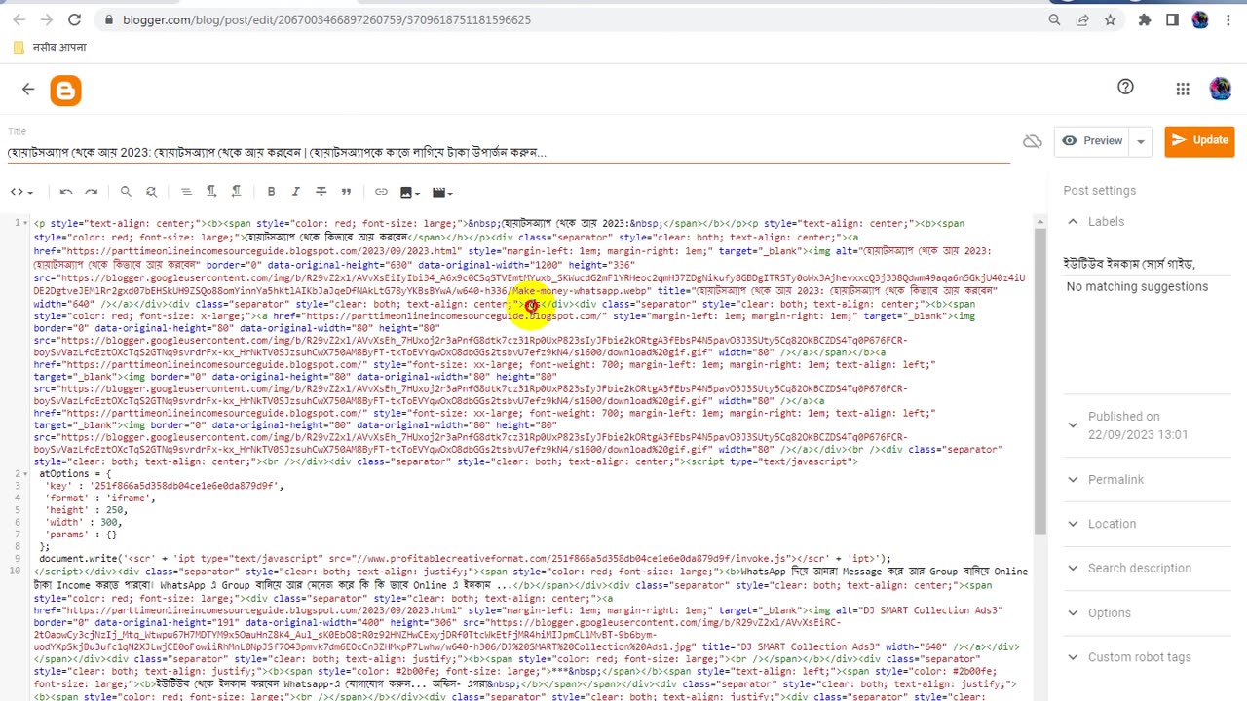1247x701 pixels.
Task: Place cursor on 'width' : 300 line
Action: (83, 523)
